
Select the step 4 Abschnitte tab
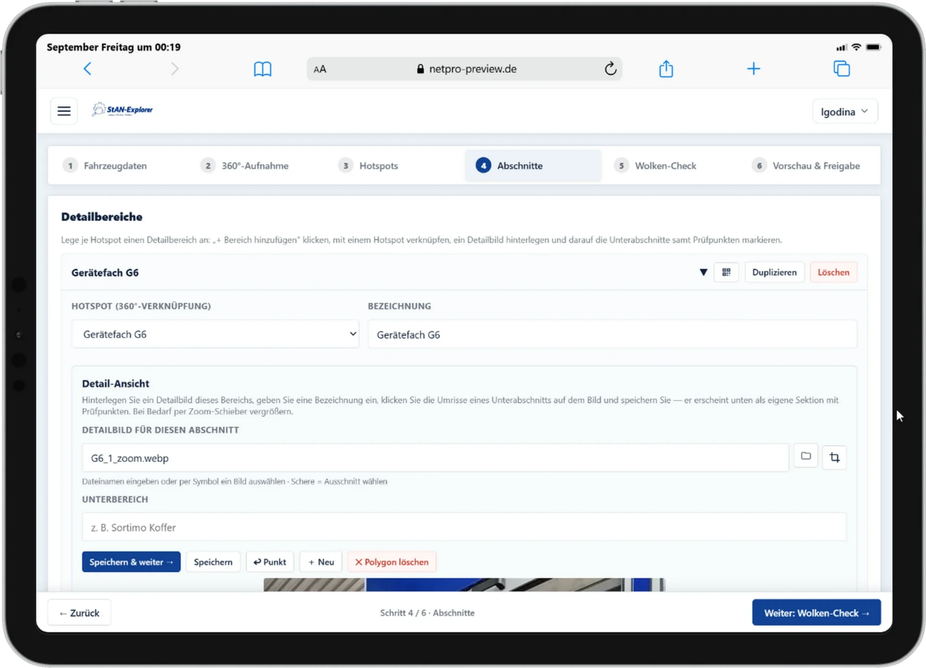click(533, 166)
